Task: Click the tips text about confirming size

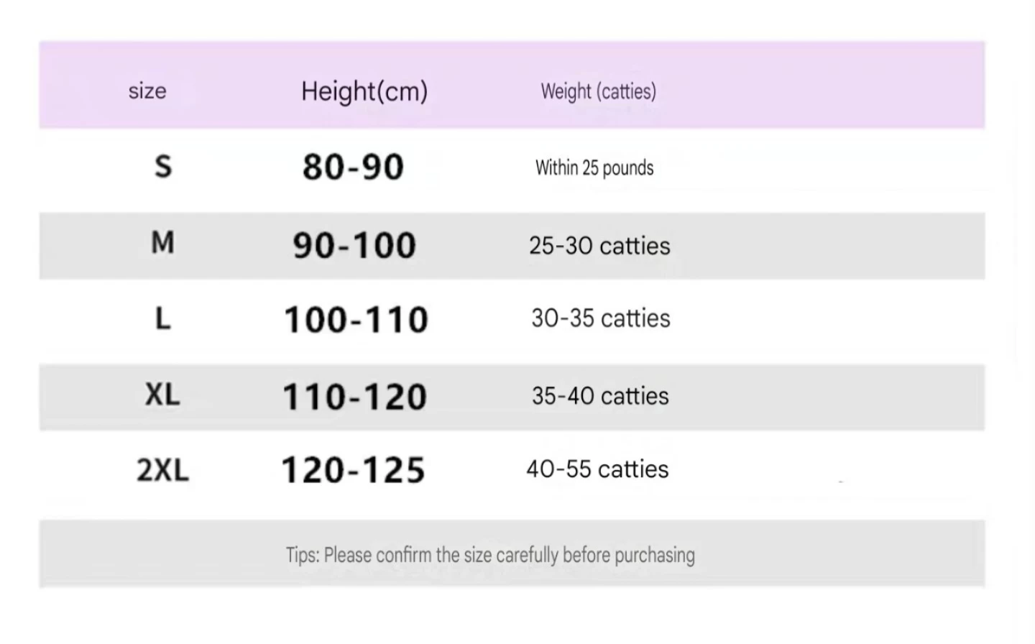Action: pyautogui.click(x=490, y=555)
